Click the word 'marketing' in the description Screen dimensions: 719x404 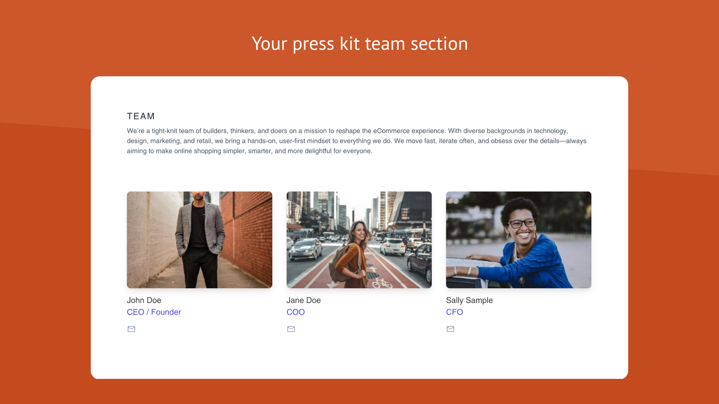[165, 141]
